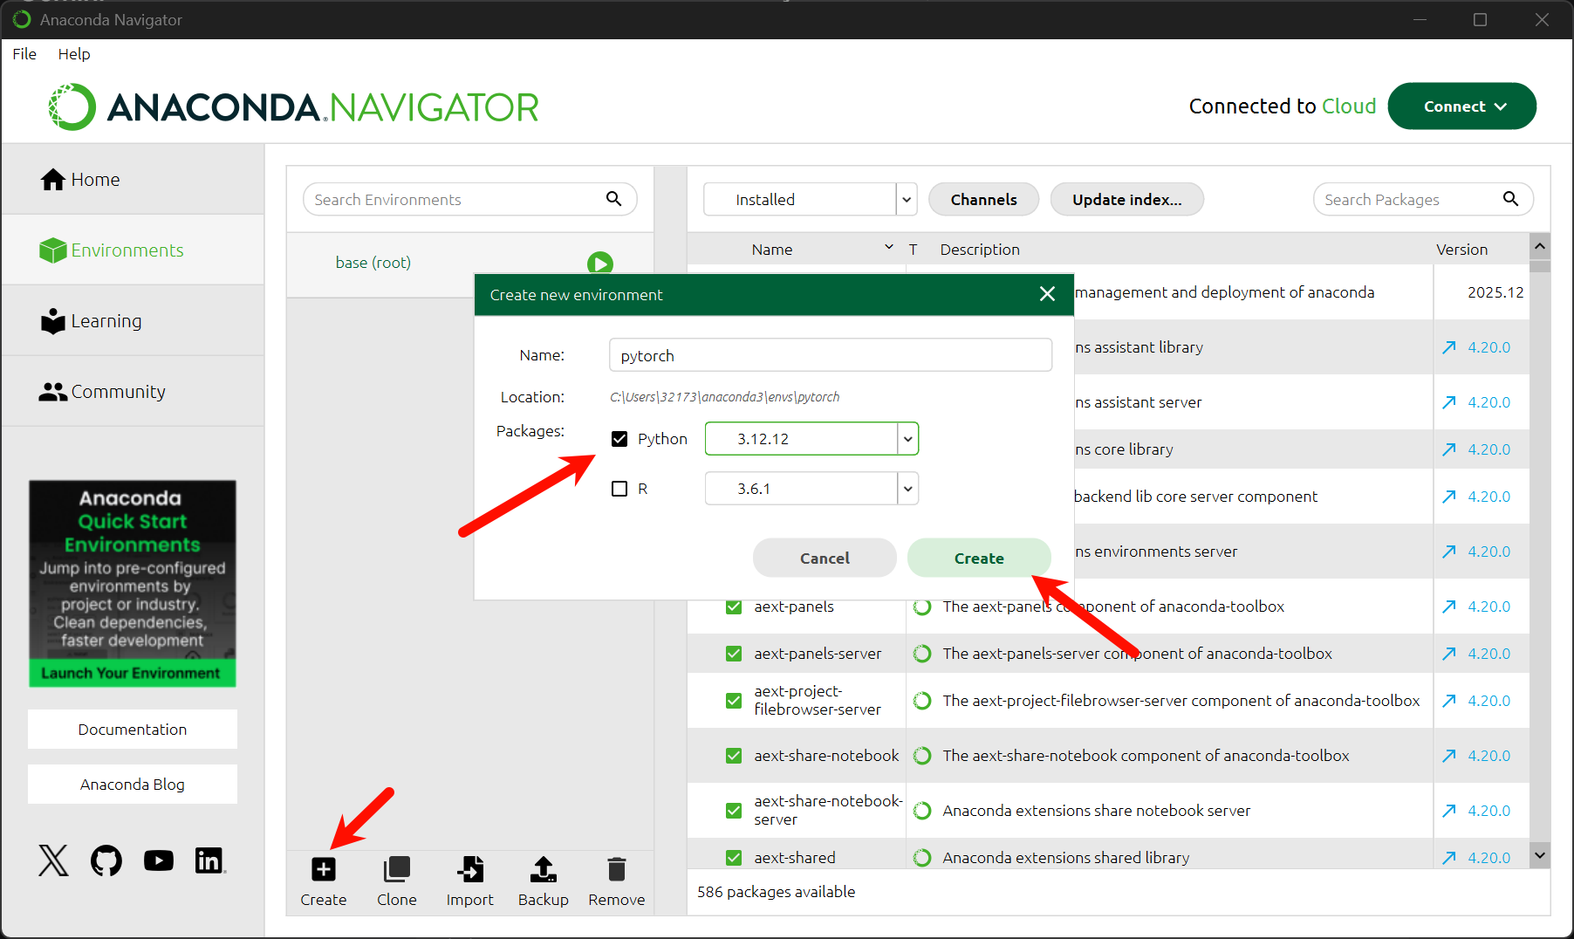Click the Remove environment trash icon
1574x939 pixels.
617,869
